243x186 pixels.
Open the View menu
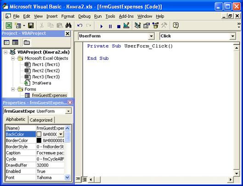38,16
